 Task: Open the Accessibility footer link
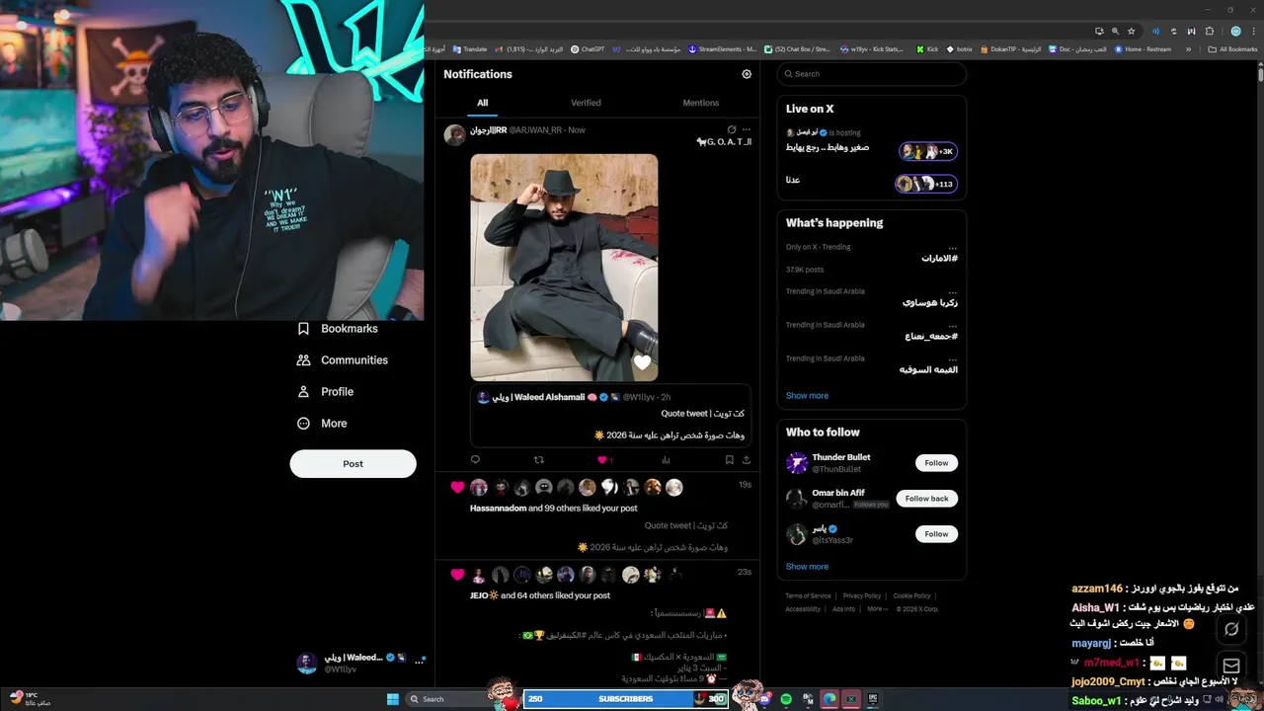pos(803,609)
